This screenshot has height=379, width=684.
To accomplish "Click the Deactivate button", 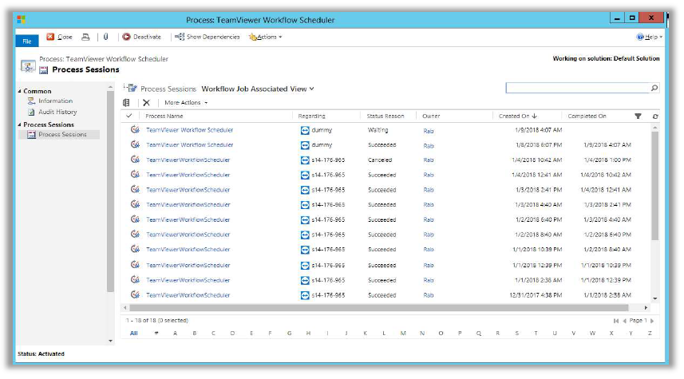I will click(x=142, y=37).
